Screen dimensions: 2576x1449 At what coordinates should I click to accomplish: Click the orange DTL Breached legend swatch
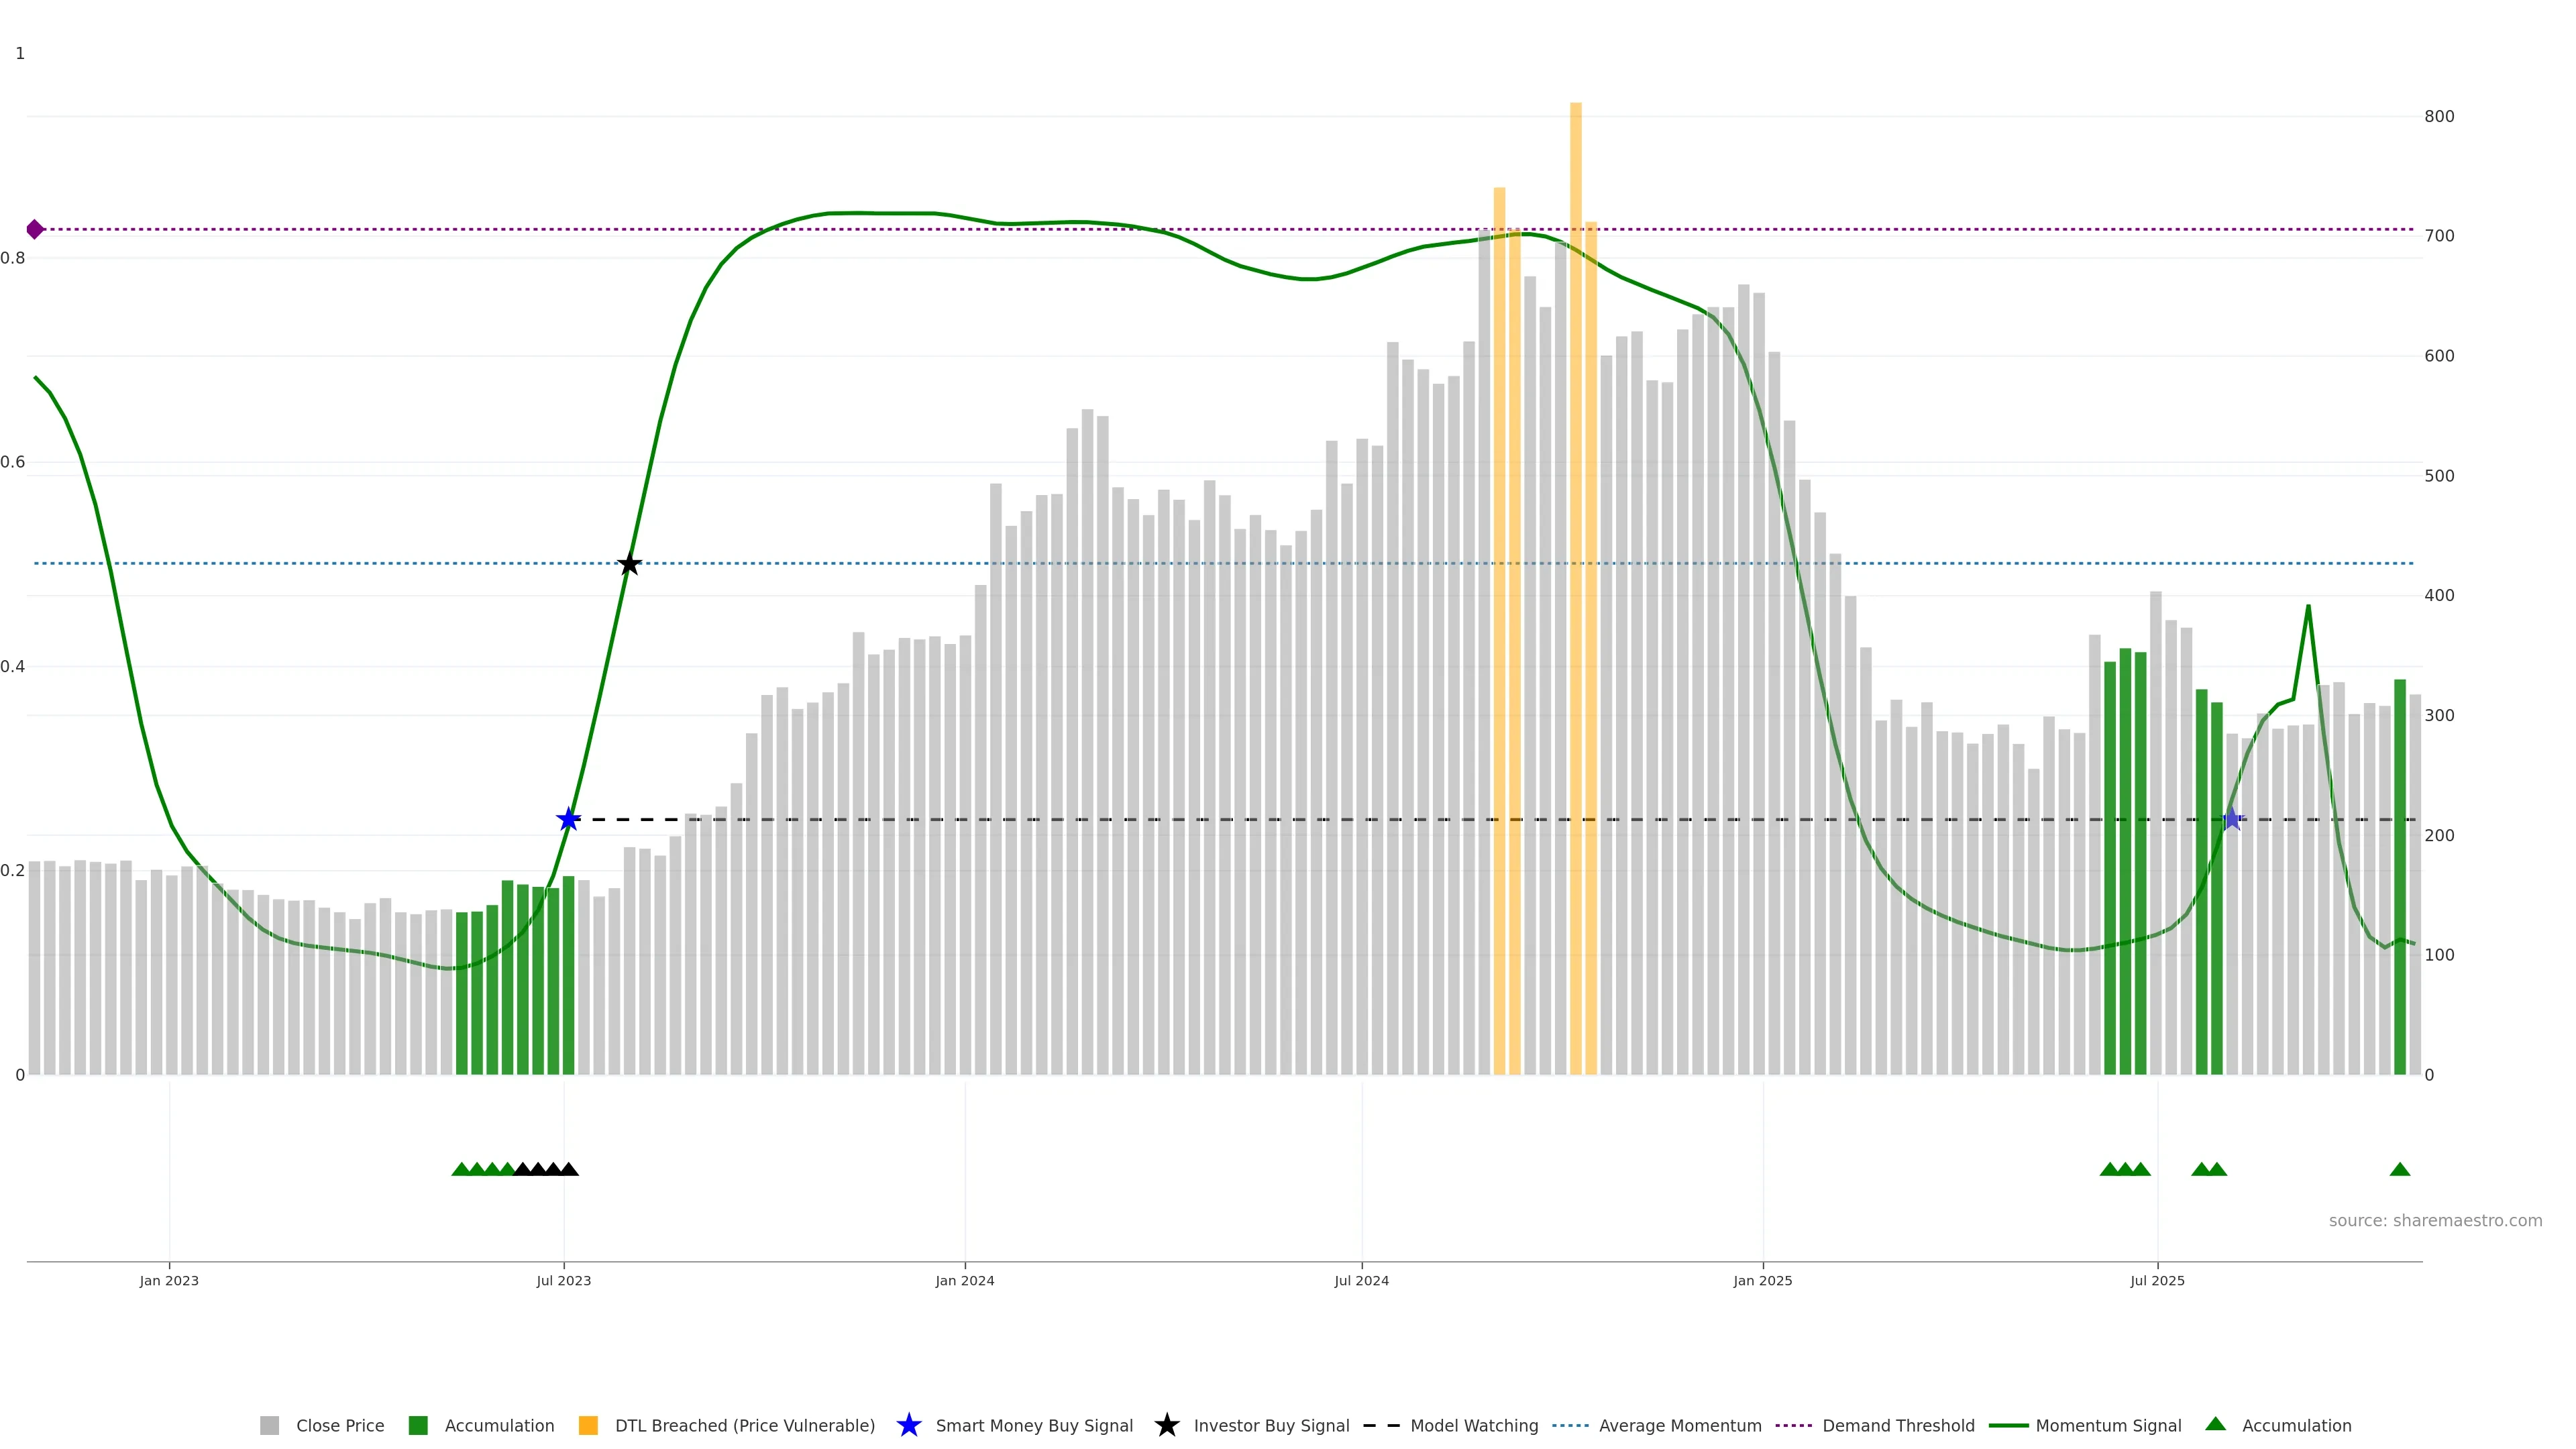coord(588,1425)
